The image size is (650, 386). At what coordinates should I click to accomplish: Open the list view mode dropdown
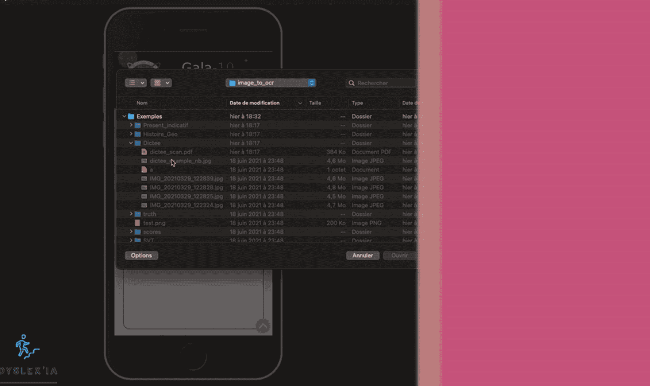(136, 83)
